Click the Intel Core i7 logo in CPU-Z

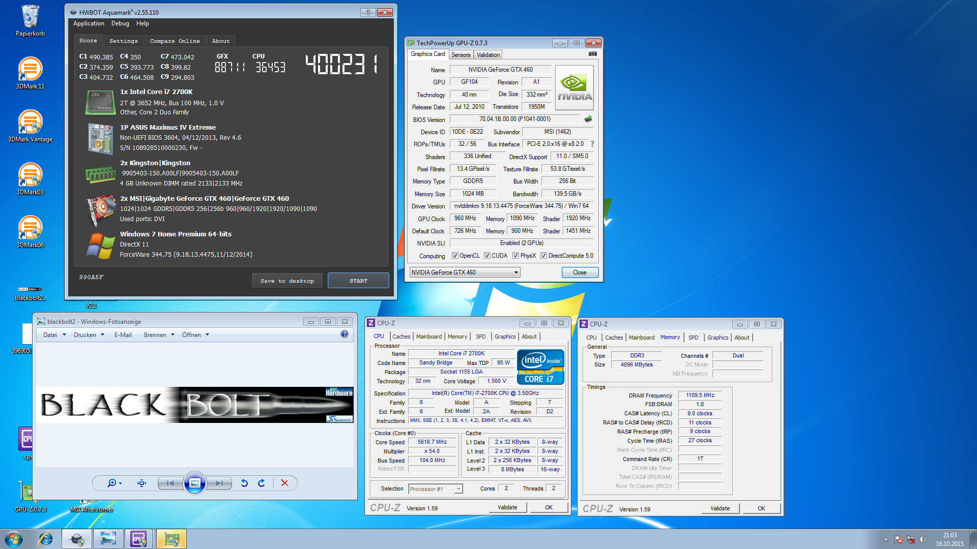tap(540, 367)
